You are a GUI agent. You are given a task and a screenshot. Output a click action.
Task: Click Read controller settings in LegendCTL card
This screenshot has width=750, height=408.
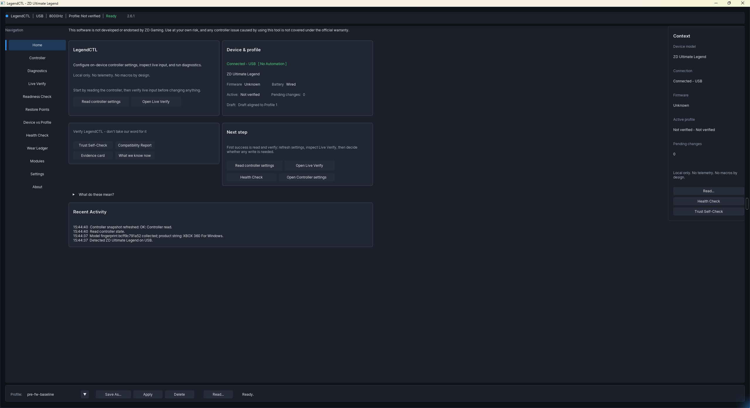101,102
